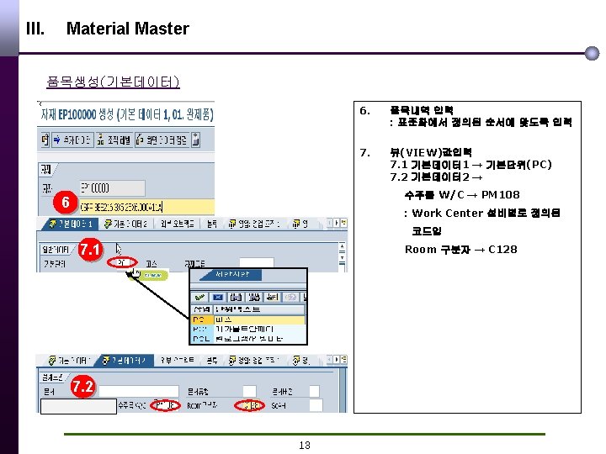
Task: Click the 추가데이터 button with blue arrow
Action: [72, 140]
